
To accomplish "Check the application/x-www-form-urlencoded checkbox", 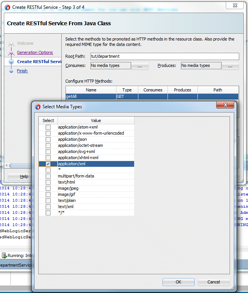I will pos(48,133).
